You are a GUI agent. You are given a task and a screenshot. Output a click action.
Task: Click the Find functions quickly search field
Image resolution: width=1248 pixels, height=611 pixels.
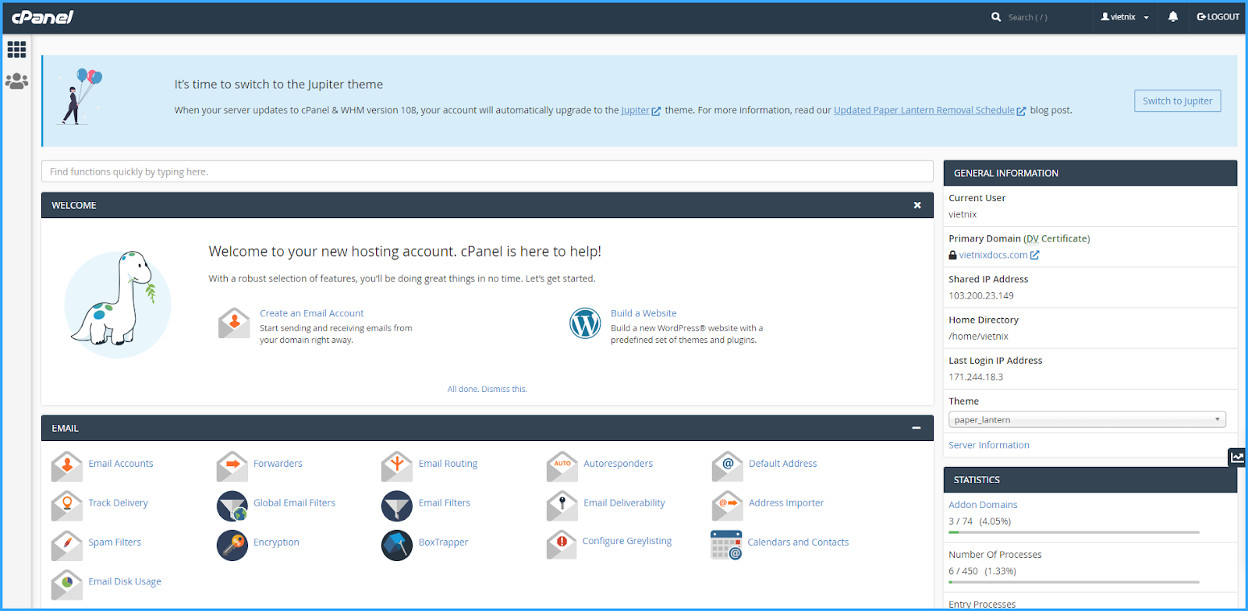(487, 171)
